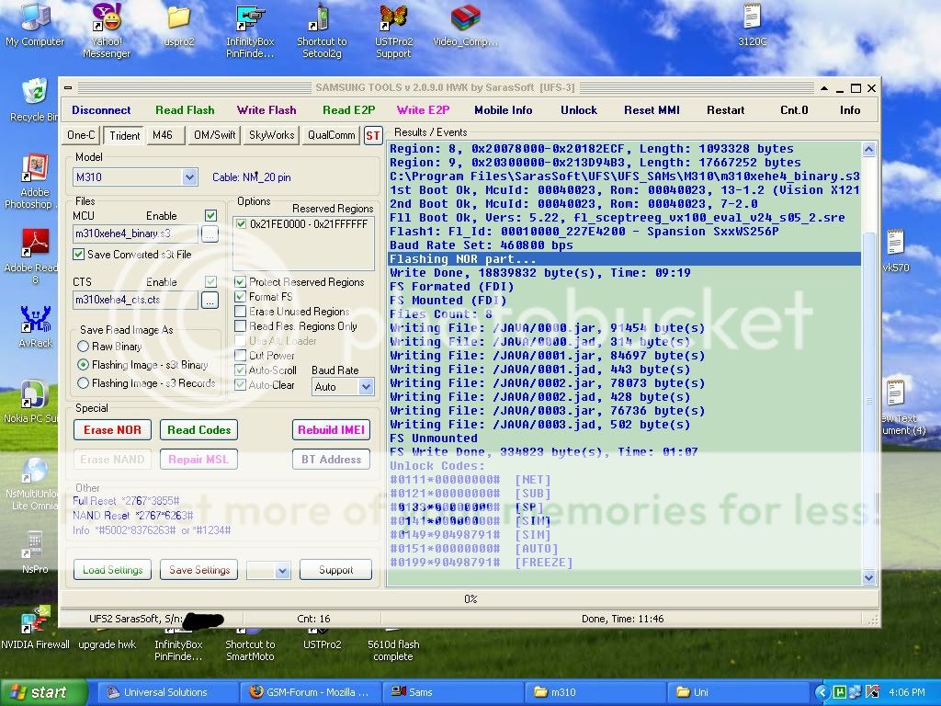Select the highlighted 'Flashing NOR part...' log line
The height and width of the screenshot is (706, 941).
tap(624, 259)
